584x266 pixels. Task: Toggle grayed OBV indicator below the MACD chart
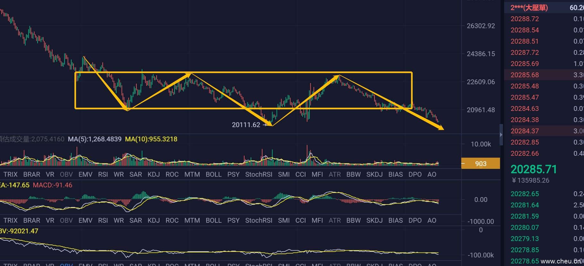click(x=66, y=220)
